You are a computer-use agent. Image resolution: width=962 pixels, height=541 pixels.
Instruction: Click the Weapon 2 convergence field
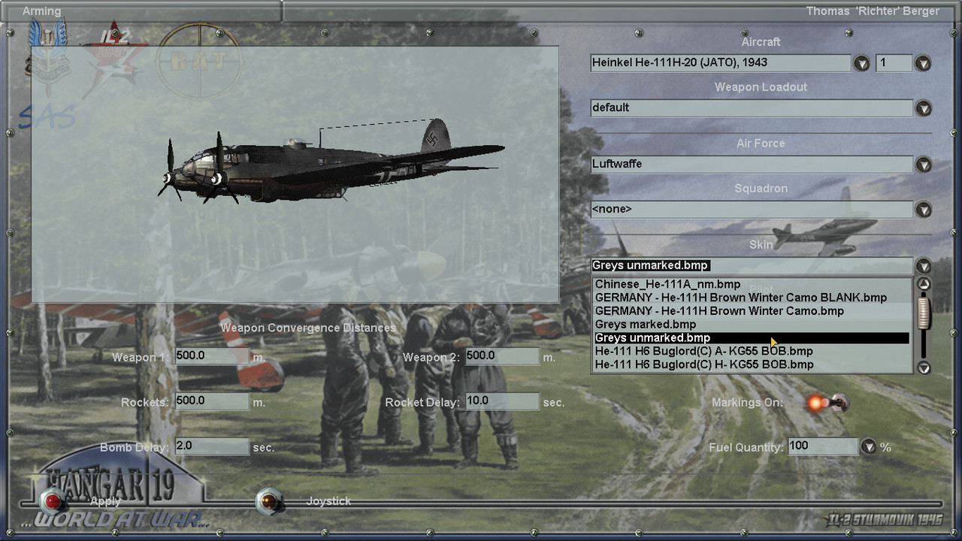(502, 356)
